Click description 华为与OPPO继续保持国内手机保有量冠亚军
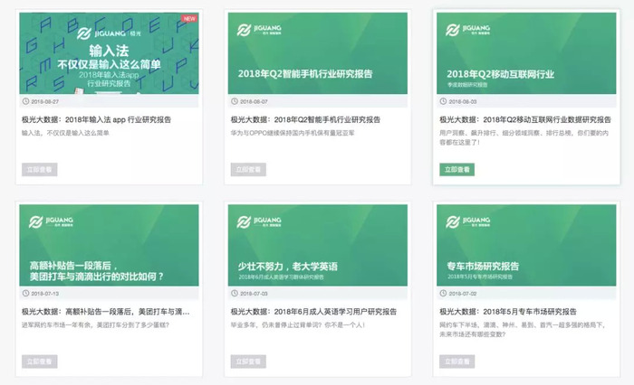Image resolution: width=634 pixels, height=385 pixels. [293, 133]
